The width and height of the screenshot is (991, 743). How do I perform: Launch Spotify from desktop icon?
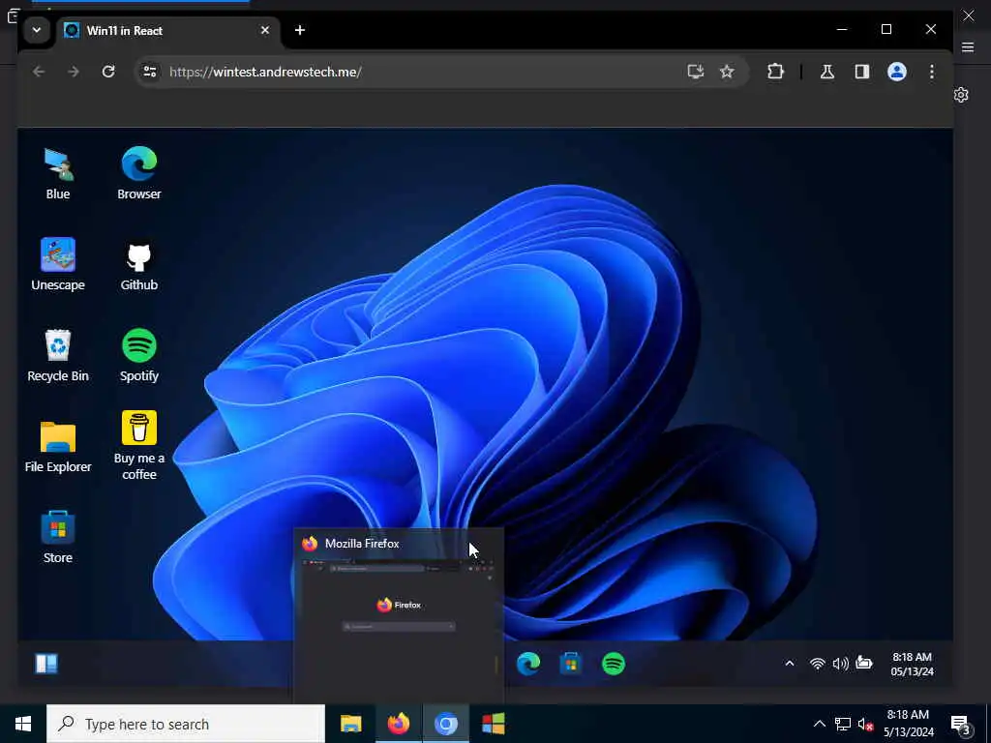[x=139, y=356]
